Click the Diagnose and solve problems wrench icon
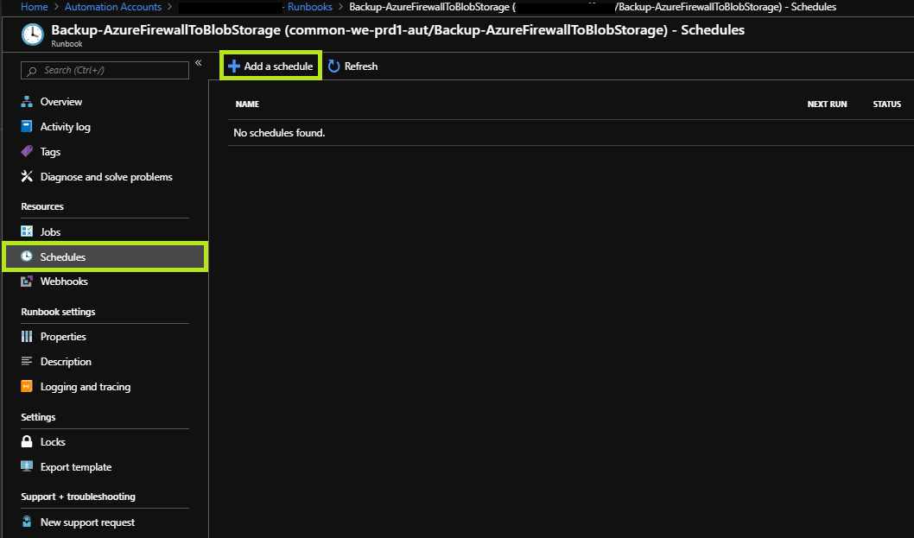The image size is (914, 538). pyautogui.click(x=27, y=177)
